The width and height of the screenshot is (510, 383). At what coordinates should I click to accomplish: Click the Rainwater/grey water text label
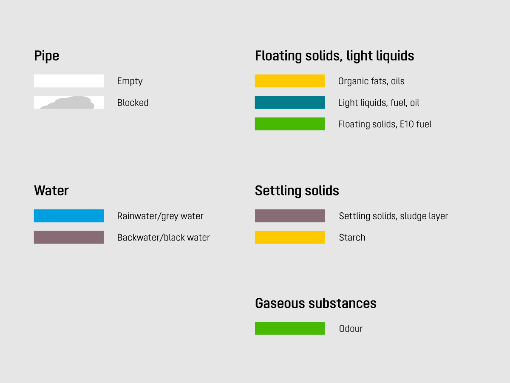(160, 216)
